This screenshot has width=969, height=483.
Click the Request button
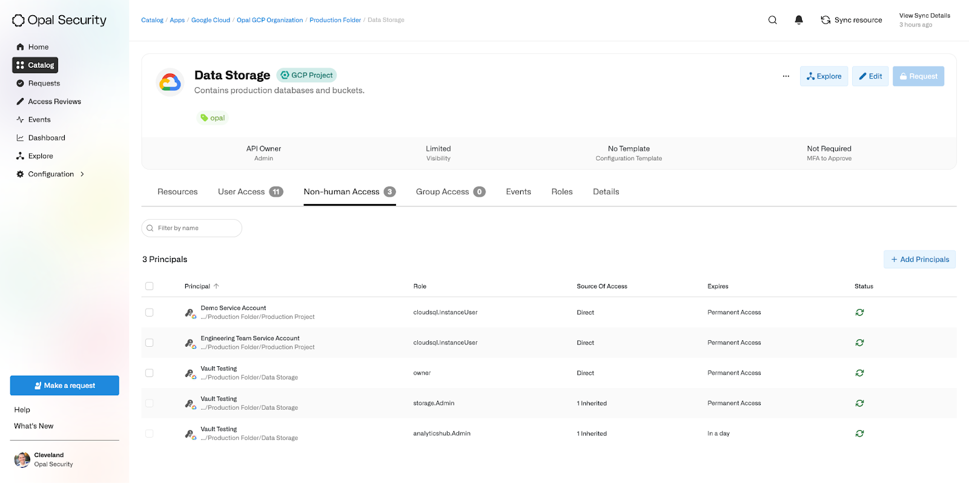pyautogui.click(x=918, y=76)
